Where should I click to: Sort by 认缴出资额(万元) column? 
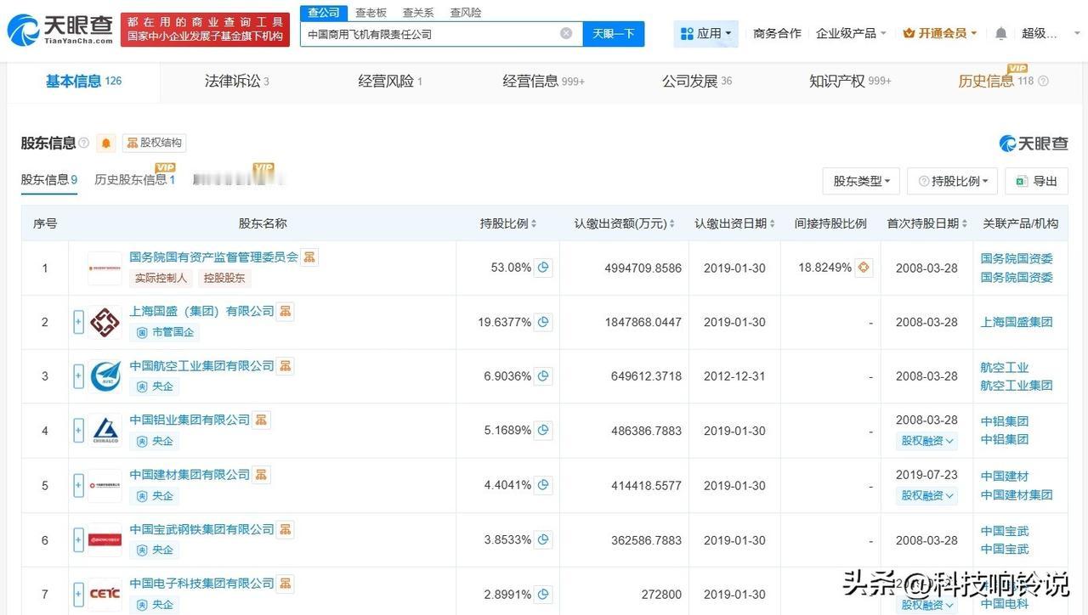[624, 223]
